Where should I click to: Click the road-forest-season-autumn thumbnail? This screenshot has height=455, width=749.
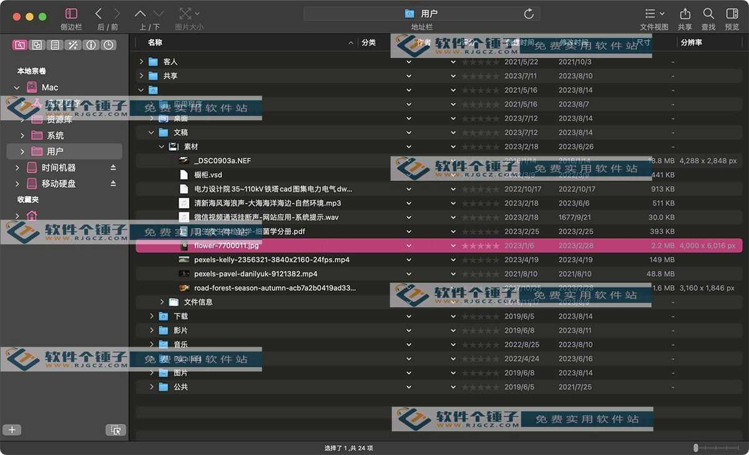click(184, 288)
